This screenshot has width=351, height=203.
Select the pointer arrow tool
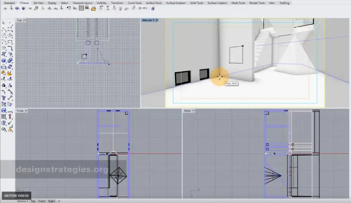(3, 23)
